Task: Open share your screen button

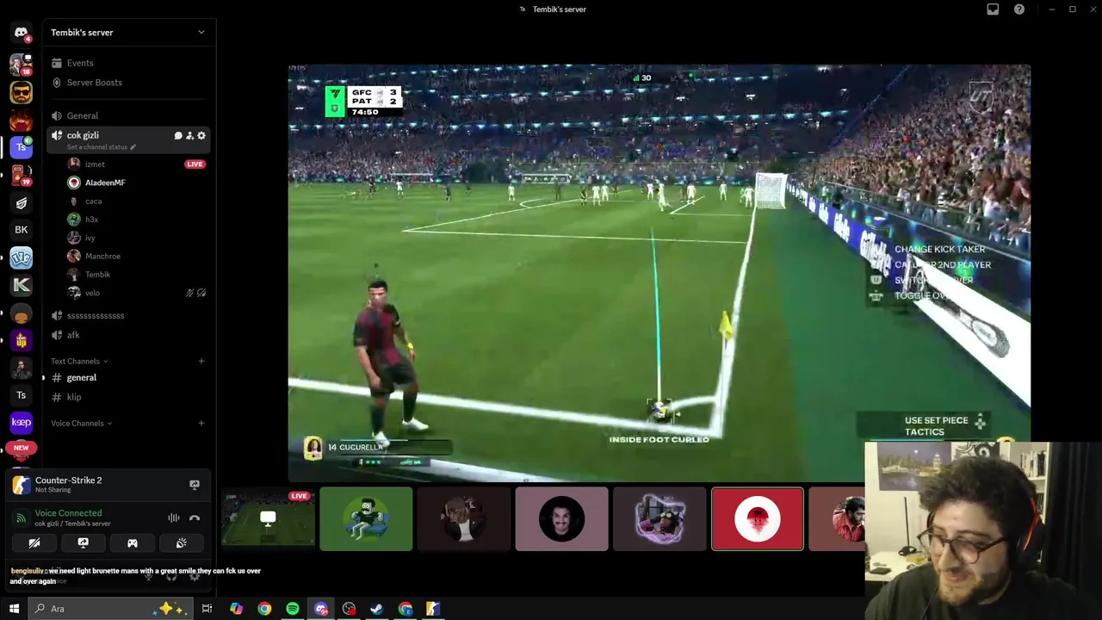Action: [x=84, y=543]
